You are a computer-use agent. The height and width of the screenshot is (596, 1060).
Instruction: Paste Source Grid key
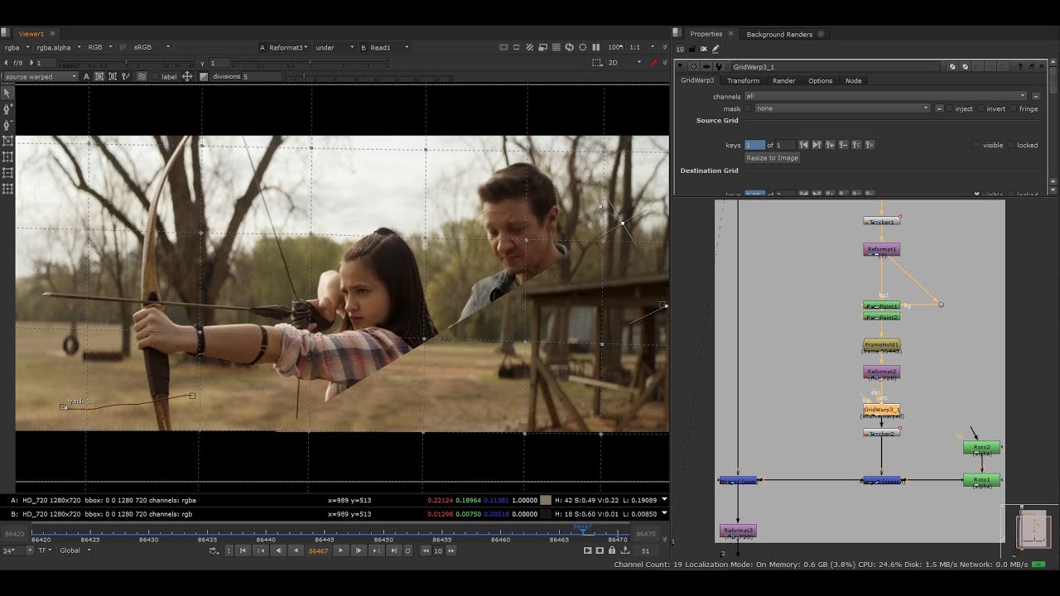coord(870,145)
